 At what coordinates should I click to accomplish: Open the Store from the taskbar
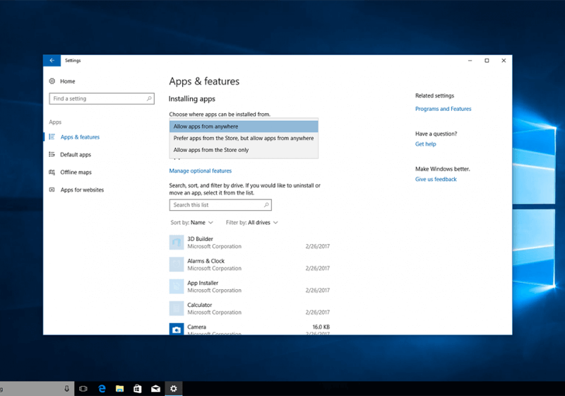point(137,389)
